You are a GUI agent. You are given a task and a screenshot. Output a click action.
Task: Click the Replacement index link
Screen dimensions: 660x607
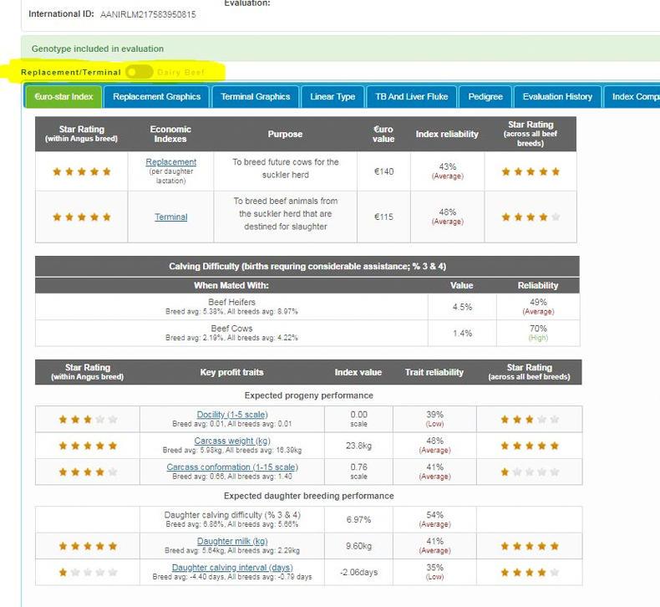(170, 162)
